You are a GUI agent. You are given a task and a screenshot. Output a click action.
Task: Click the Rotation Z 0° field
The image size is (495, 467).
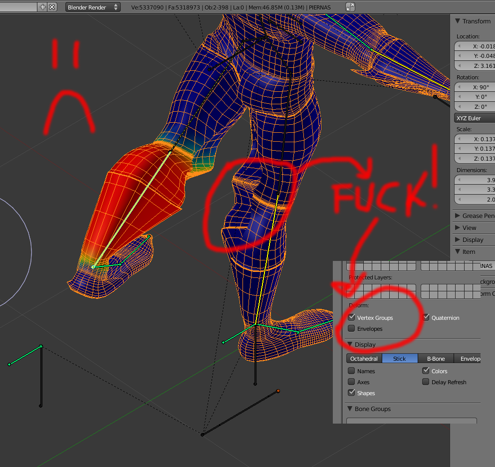point(475,107)
